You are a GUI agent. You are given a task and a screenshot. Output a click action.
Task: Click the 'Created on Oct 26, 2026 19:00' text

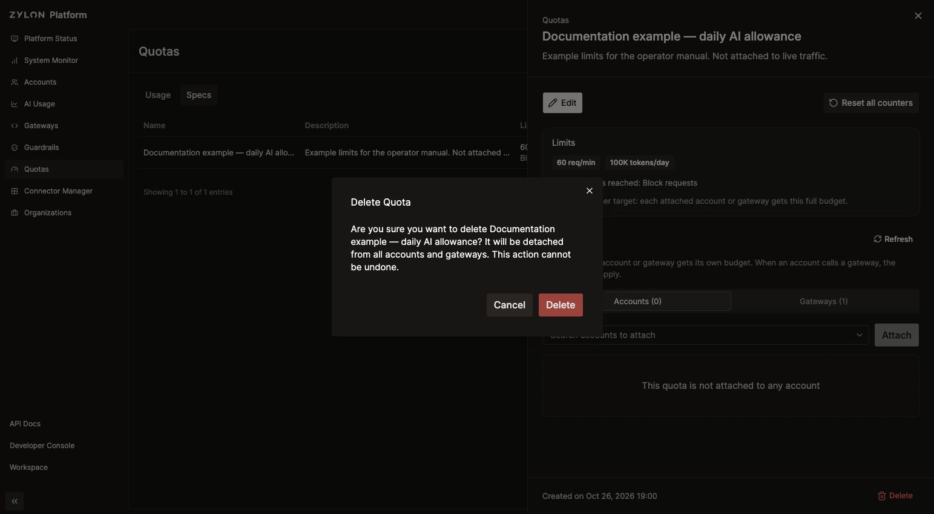[599, 496]
